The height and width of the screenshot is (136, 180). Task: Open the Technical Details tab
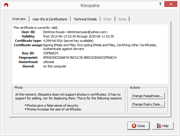click(85, 19)
